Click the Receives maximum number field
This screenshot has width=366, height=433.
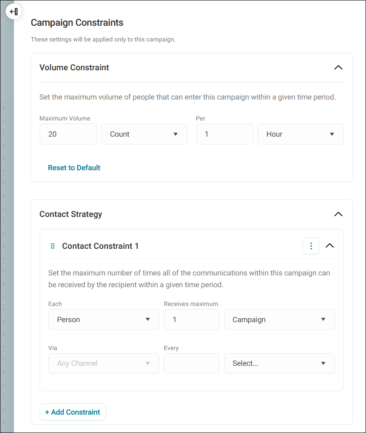coord(192,320)
